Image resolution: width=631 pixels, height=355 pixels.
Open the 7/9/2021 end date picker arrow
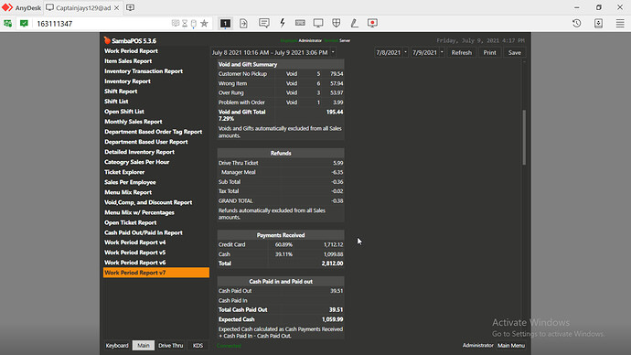442,52
